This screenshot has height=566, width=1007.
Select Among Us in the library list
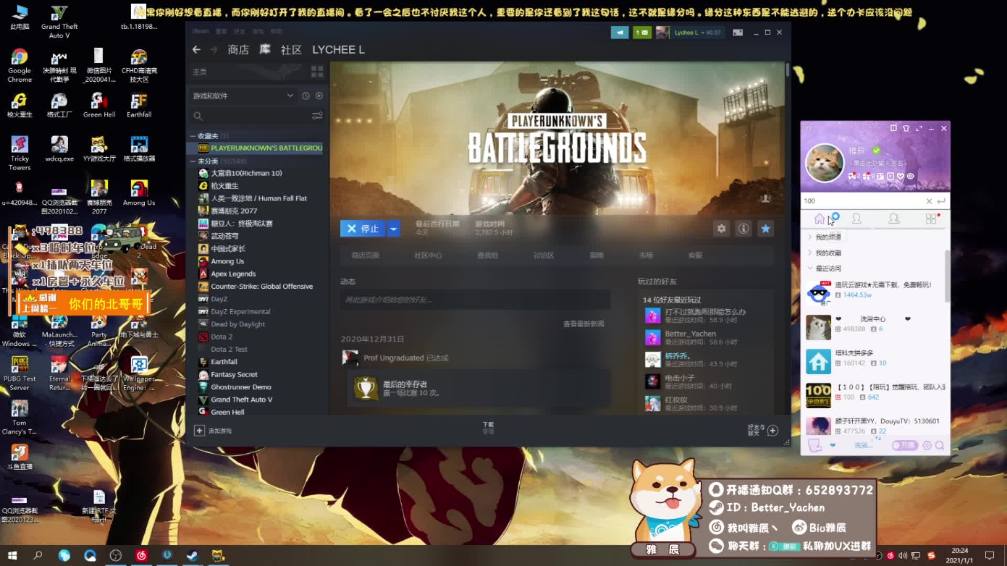point(227,261)
